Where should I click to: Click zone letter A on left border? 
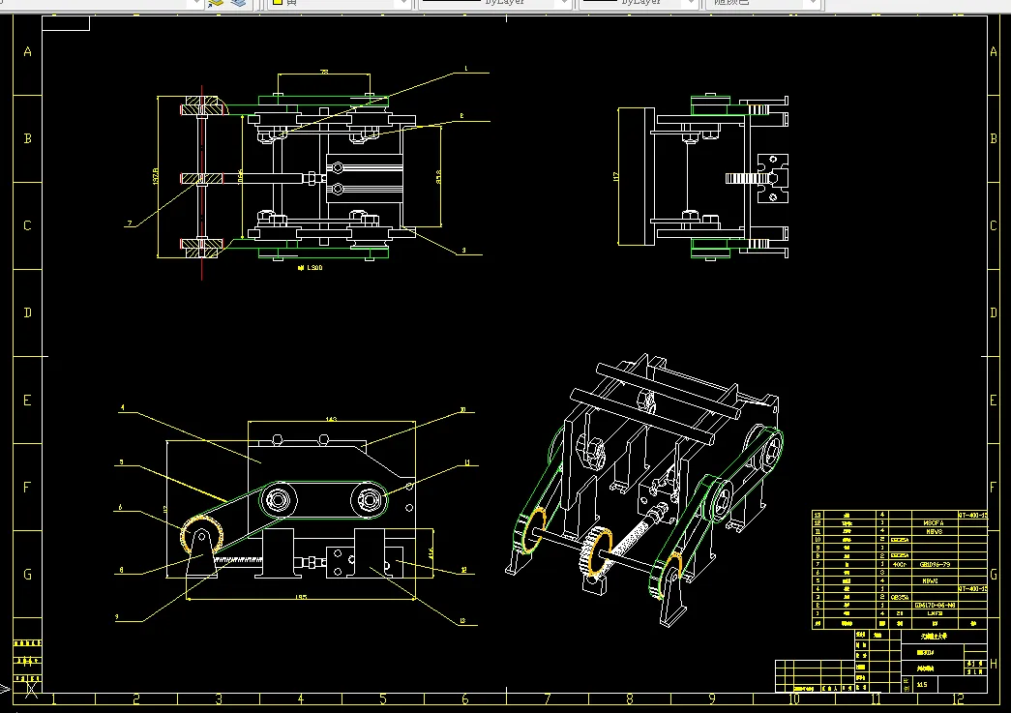click(27, 51)
